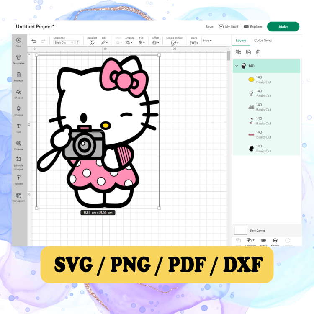
Task: Click the Save button
Action: click(x=209, y=27)
